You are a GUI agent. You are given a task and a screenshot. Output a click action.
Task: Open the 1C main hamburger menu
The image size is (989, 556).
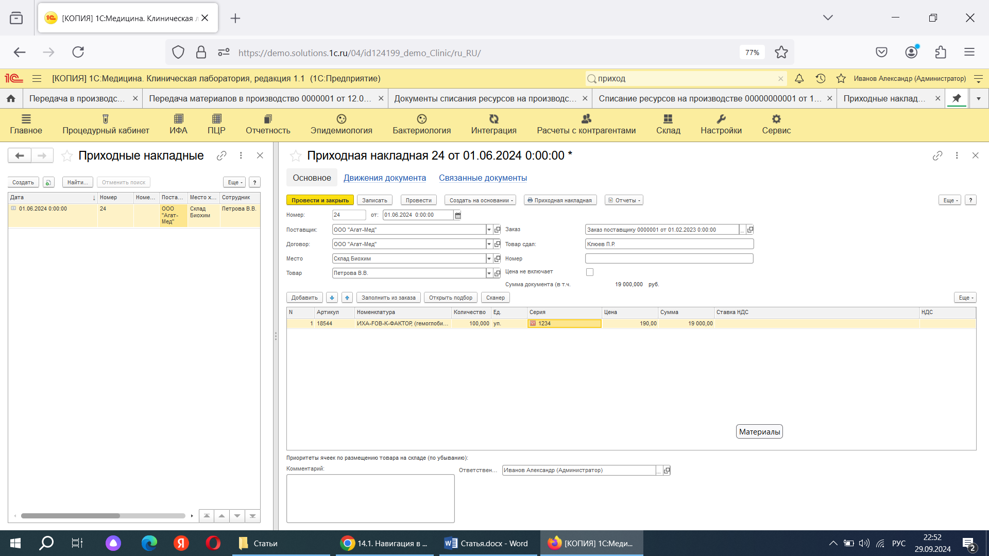37,79
